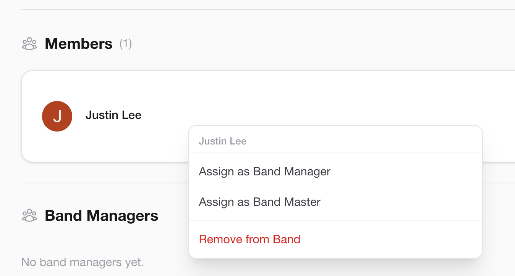Click blank page area right of Members count
Screen dimensions: 515x276
(x=306, y=44)
